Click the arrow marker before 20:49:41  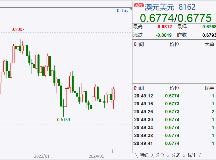(133, 144)
